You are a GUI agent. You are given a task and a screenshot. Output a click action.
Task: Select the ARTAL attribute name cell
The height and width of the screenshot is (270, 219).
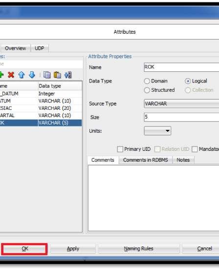pos(19,115)
